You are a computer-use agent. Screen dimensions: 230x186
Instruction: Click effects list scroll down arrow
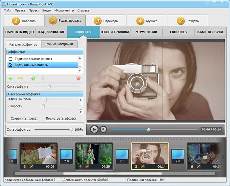click(80, 71)
